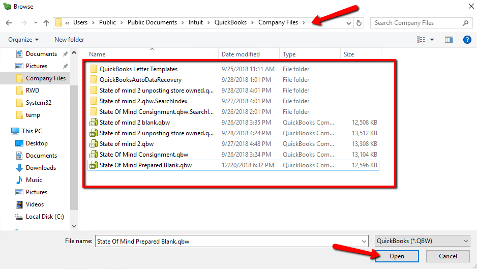
Task: Sort by the Size column header
Action: pos(349,54)
